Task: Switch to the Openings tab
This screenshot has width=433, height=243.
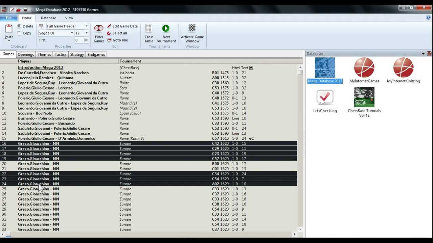Action: pos(26,54)
